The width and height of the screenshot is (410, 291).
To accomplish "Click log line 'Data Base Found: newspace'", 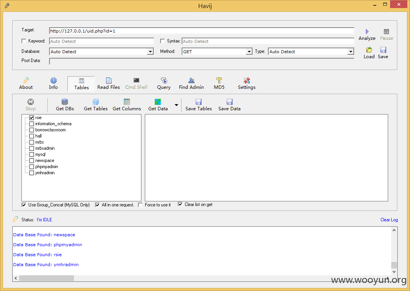I will click(x=44, y=235).
